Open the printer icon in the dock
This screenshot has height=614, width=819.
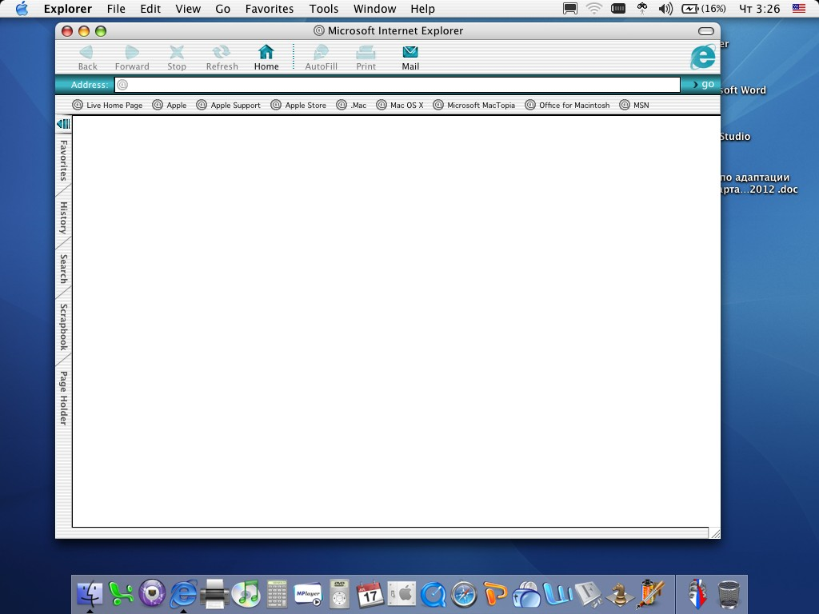[x=214, y=594]
